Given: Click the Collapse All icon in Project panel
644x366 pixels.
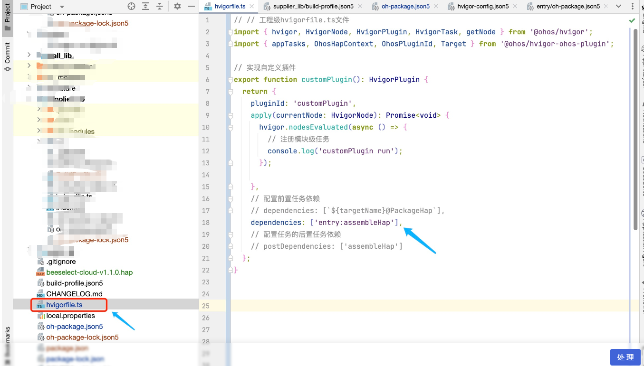Looking at the screenshot, I should coord(159,6).
